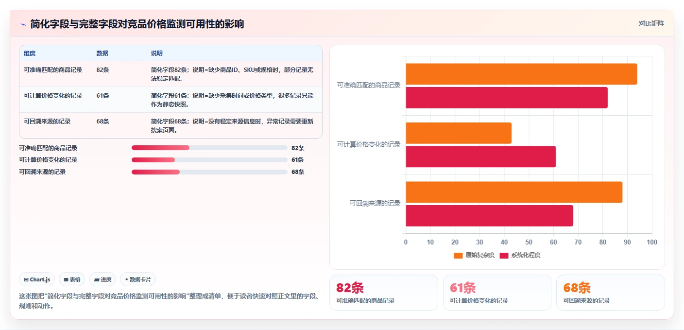Toggle the 系统化程度 legend item
684x330 pixels.
coord(520,255)
